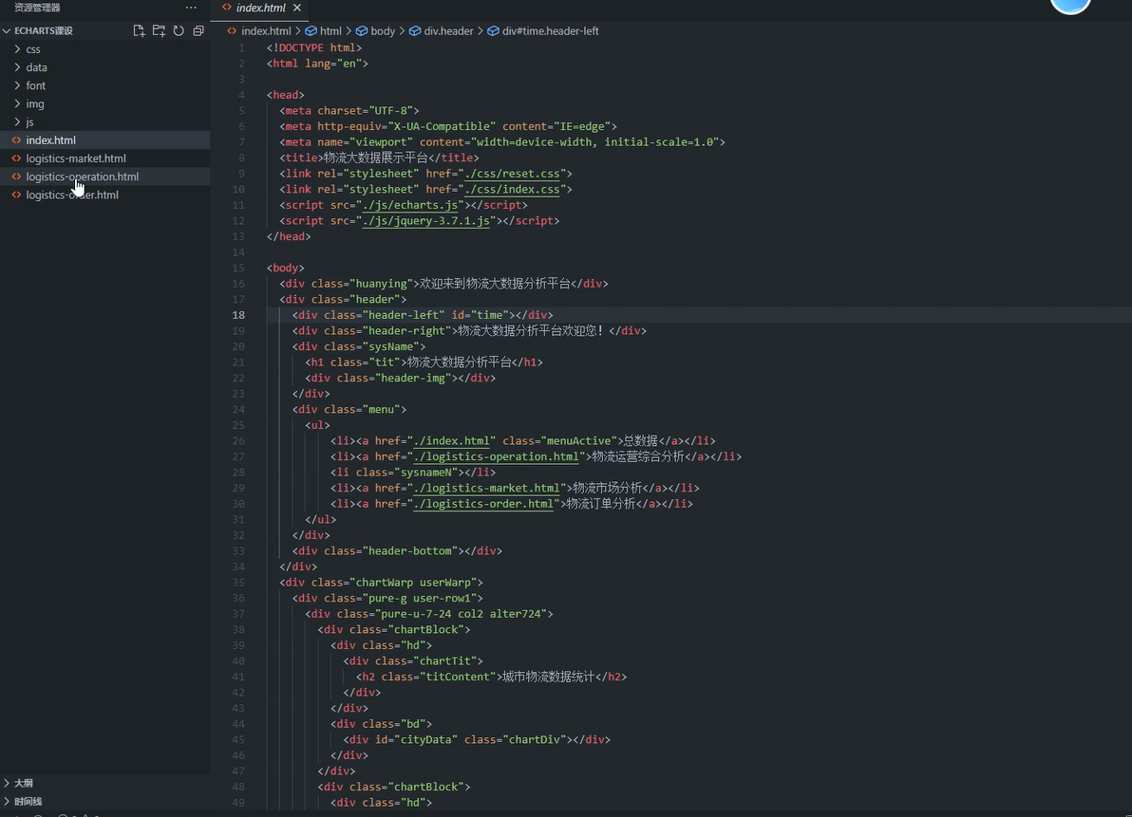The image size is (1132, 817).
Task: Open logistics-market.html from the file tree
Action: coord(76,158)
